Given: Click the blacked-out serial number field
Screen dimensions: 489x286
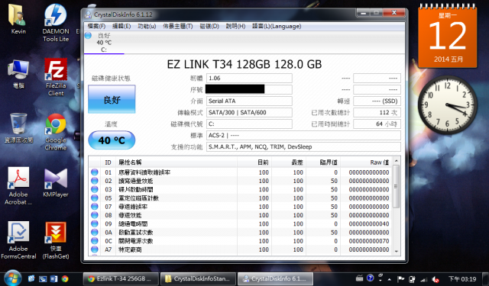Looking at the screenshot, I should [x=249, y=90].
